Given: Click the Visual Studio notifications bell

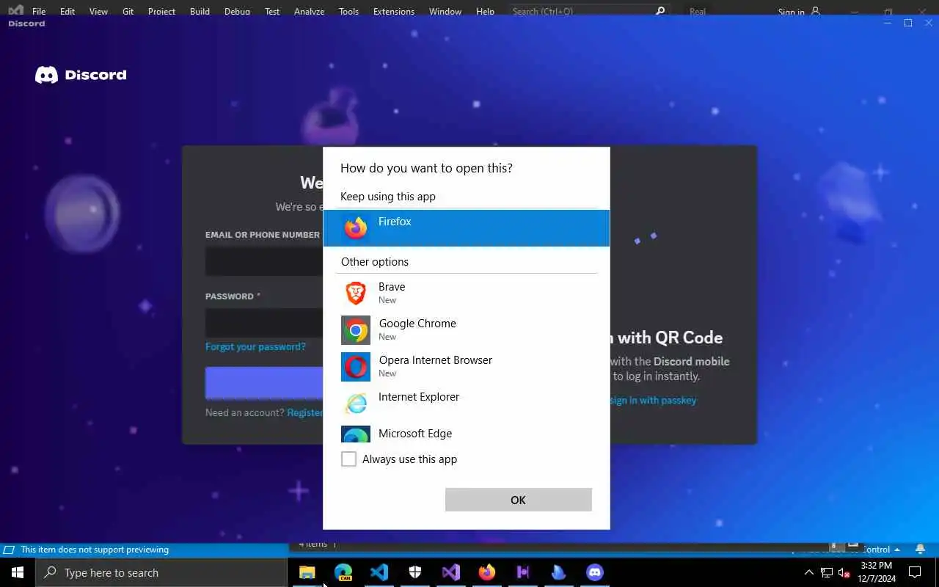Looking at the screenshot, I should tap(921, 549).
